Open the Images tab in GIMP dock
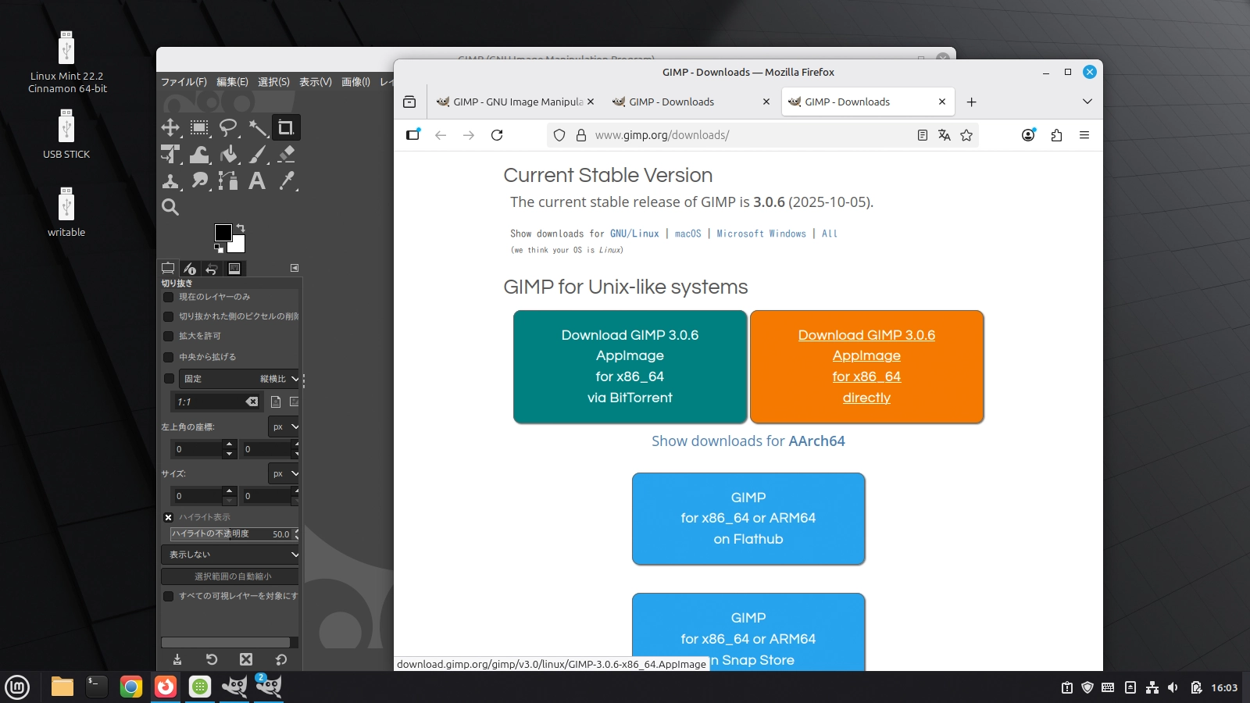Viewport: 1250px width, 703px height. pos(234,269)
